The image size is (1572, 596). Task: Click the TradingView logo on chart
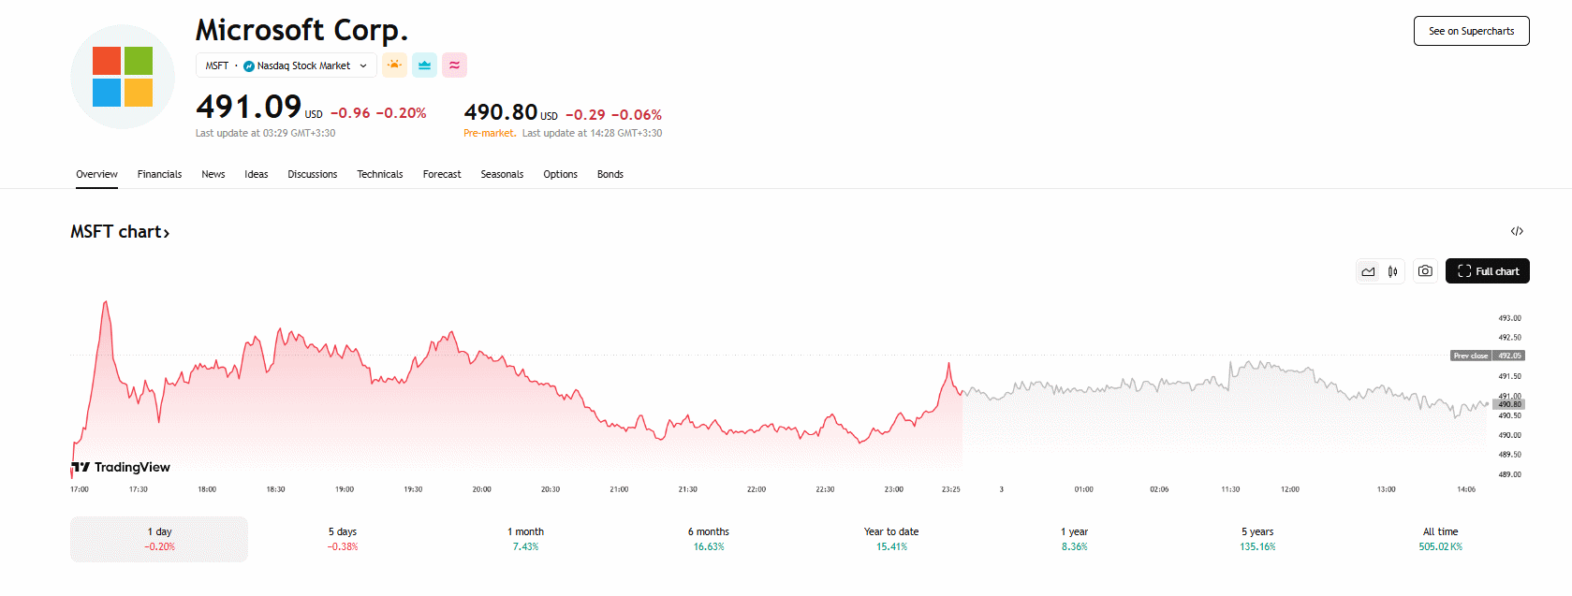(x=121, y=467)
